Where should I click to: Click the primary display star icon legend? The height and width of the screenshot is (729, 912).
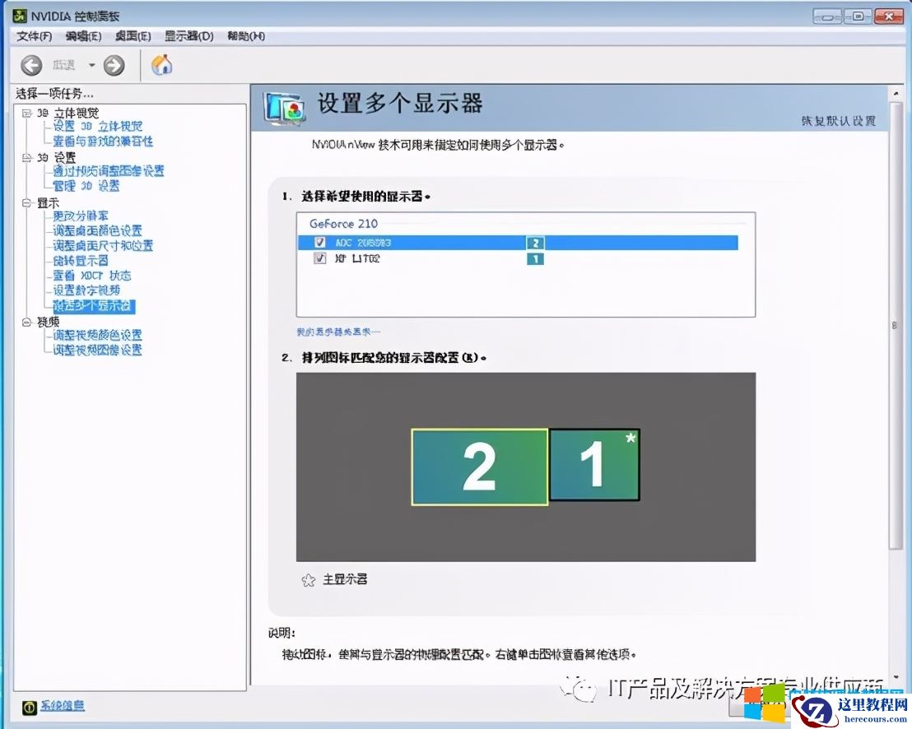tap(309, 579)
